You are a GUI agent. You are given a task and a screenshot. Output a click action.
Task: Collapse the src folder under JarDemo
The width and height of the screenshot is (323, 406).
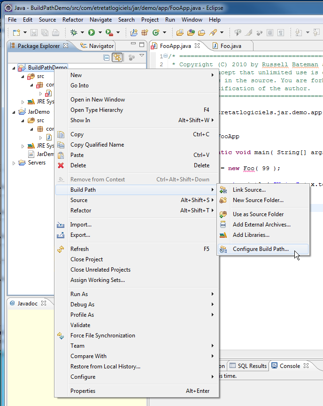(23, 121)
